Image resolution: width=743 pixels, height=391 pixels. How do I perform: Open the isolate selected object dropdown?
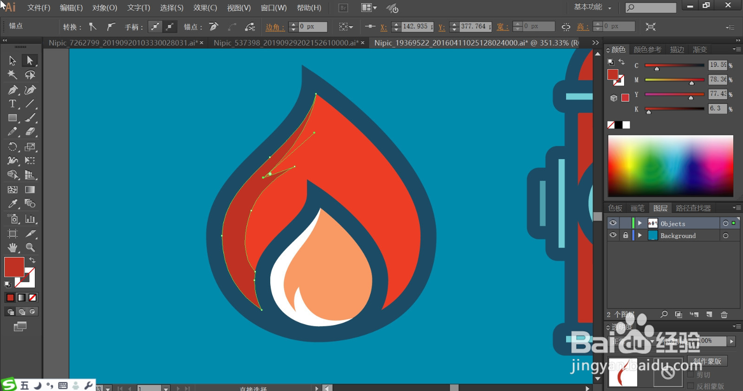coord(346,27)
